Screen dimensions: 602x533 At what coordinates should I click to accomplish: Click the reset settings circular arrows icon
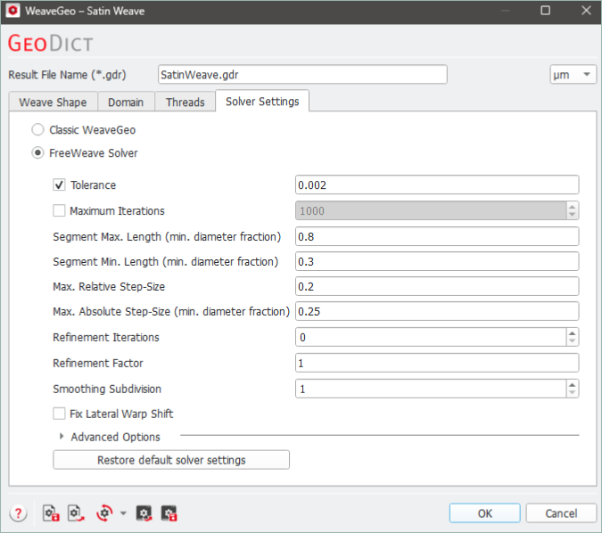point(104,513)
